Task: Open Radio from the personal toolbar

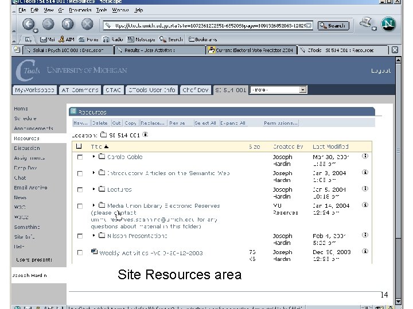Action: [113, 39]
